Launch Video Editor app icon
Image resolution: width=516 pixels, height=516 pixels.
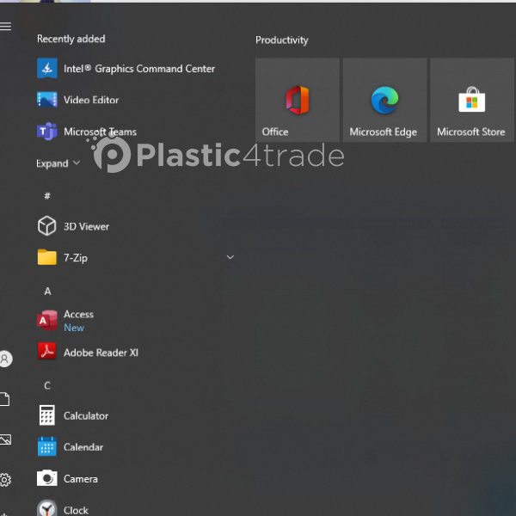47,100
